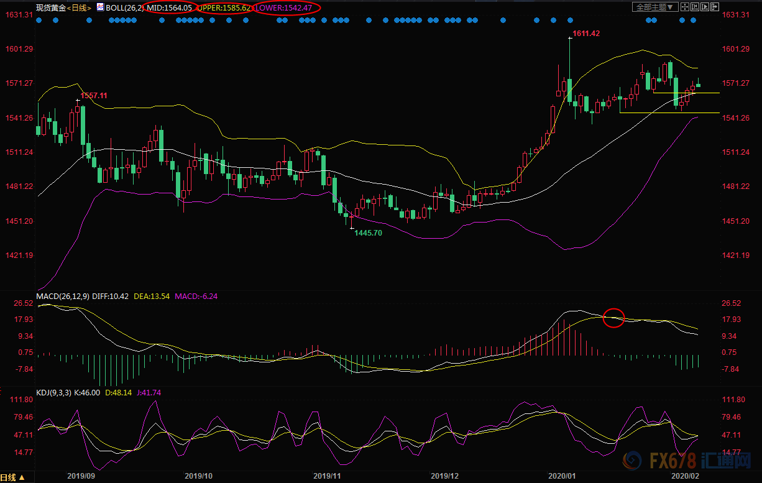Click the 现货黄金 instrument title

coord(51,8)
